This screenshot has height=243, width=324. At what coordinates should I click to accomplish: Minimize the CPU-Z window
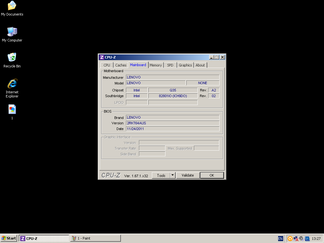click(211, 57)
